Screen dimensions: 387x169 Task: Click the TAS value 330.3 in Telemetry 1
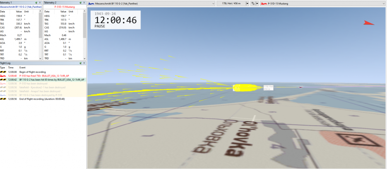pos(19,24)
